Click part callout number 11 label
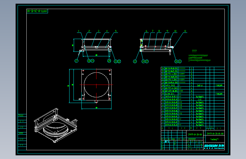The height and width of the screenshot is (159, 246). 185,31
